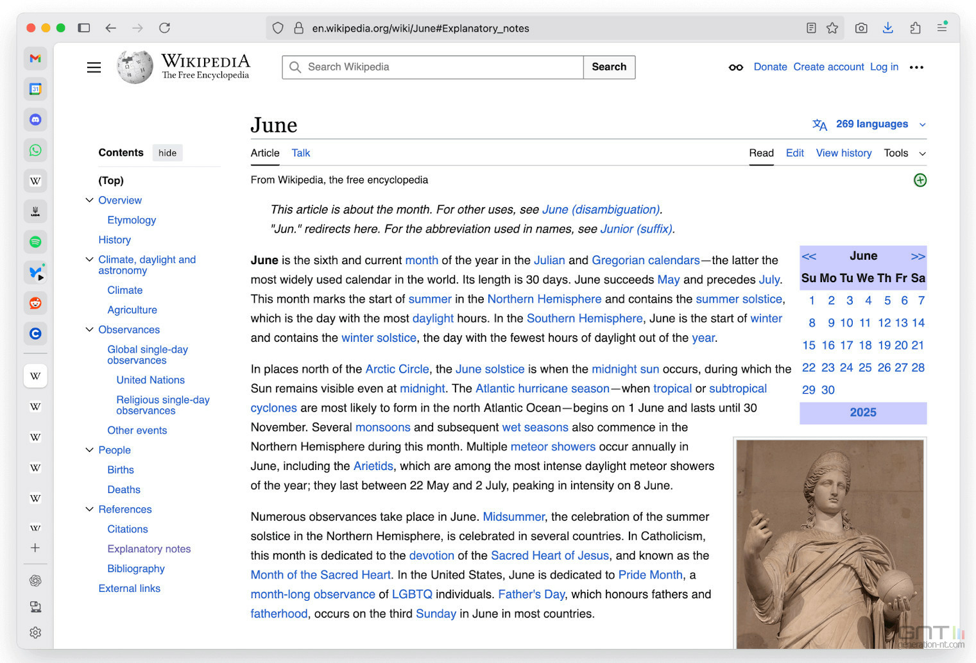Take a screenshot with the camera icon
The image size is (976, 663).
(861, 28)
